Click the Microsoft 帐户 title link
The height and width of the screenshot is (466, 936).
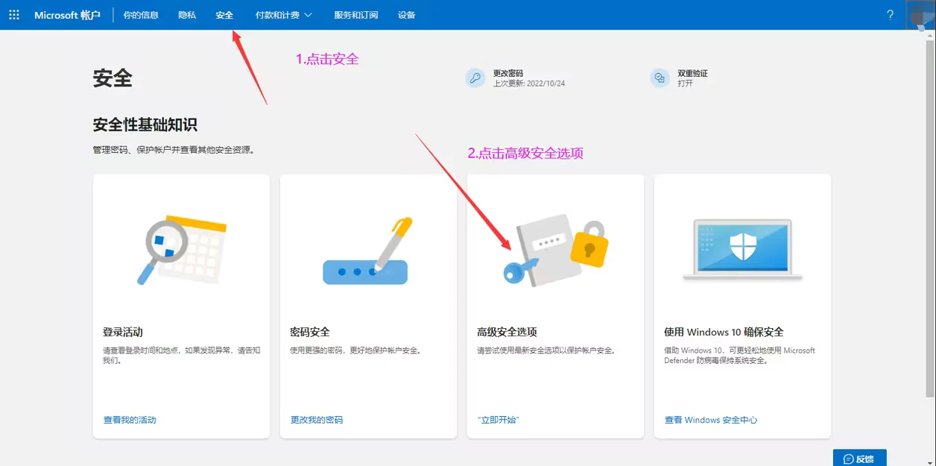(67, 15)
